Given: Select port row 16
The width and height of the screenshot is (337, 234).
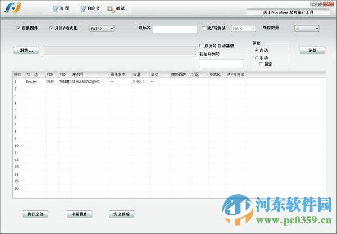Looking at the screenshot, I should [x=169, y=188].
